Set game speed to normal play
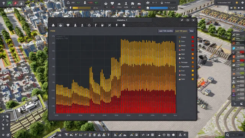The height and width of the screenshot is (138, 245). pos(235,8)
